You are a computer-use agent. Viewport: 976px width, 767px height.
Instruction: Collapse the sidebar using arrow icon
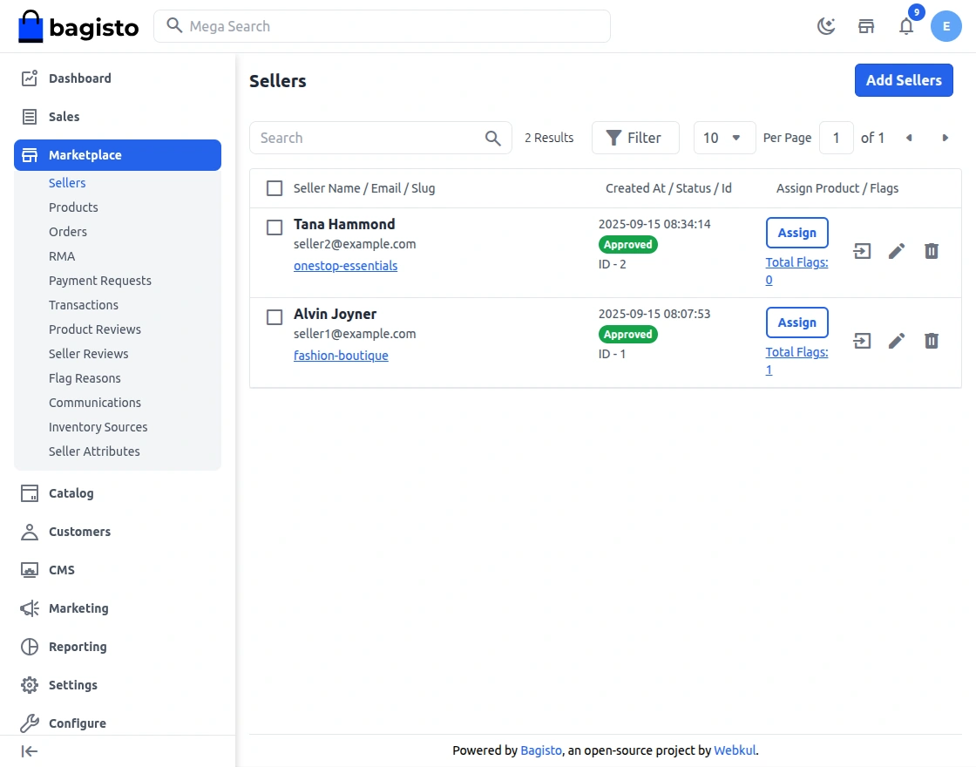click(x=30, y=751)
